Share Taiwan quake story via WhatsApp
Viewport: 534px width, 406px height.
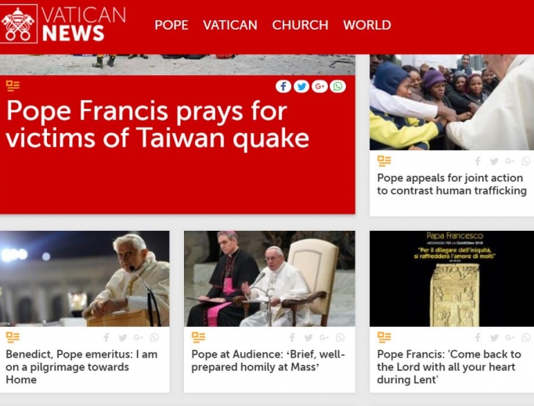[337, 86]
